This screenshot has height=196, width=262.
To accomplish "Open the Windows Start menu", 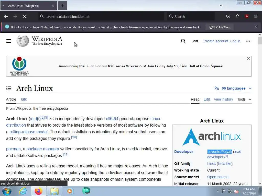I will point(7,191).
